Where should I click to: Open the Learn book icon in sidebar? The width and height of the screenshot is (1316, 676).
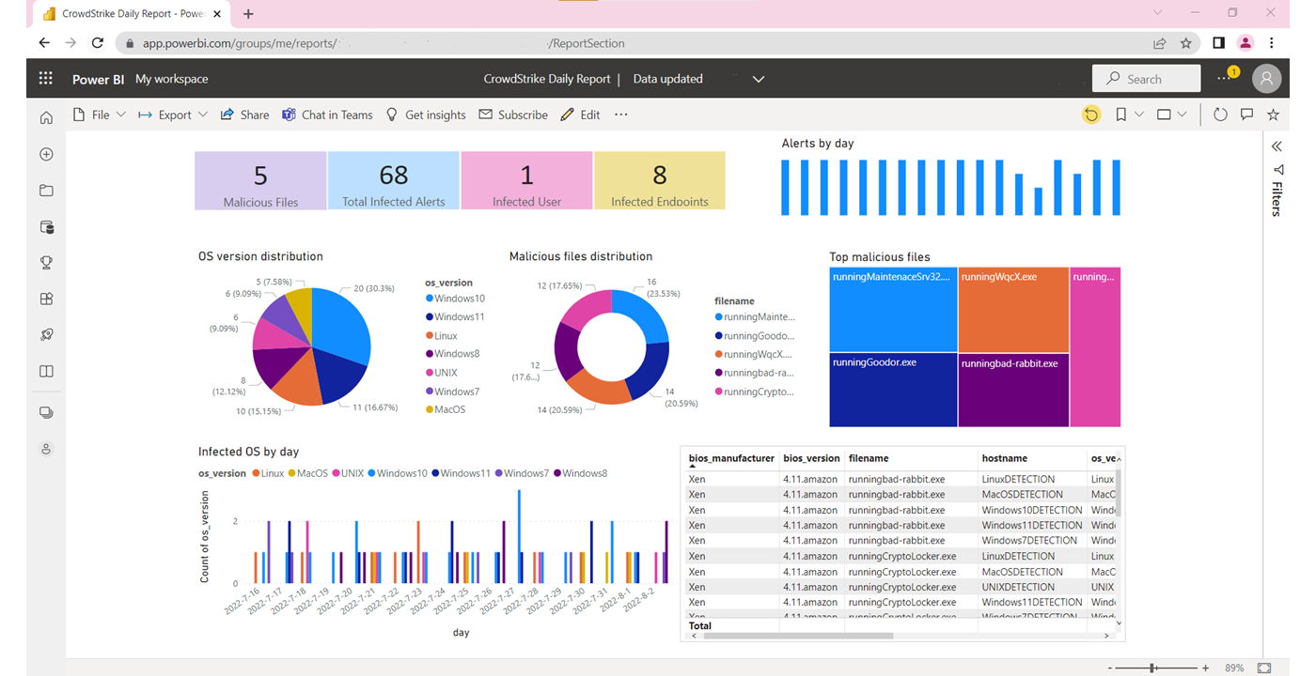pos(46,371)
